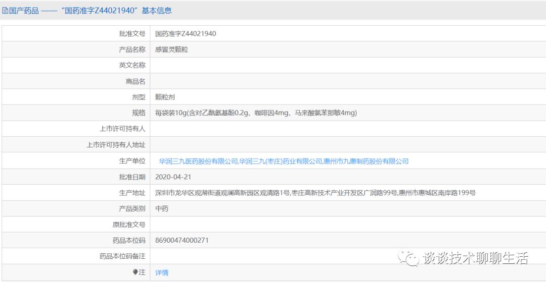Click the 生产单位 row label
Screen dimensions: 546x282
[x=132, y=161]
